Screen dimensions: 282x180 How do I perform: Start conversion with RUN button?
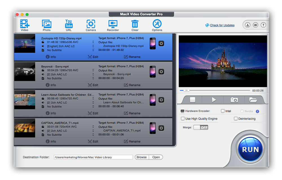[250, 149]
